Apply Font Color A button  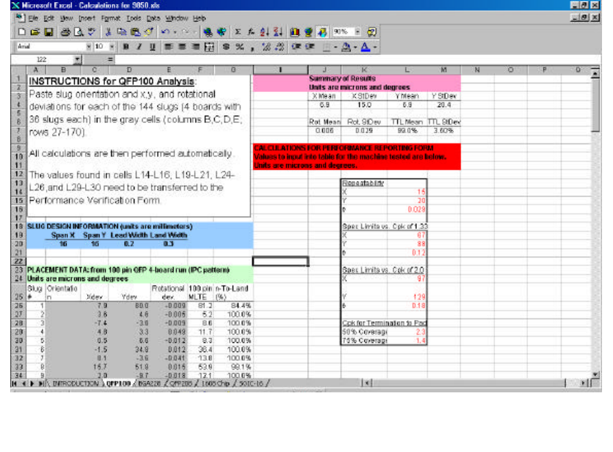click(365, 47)
